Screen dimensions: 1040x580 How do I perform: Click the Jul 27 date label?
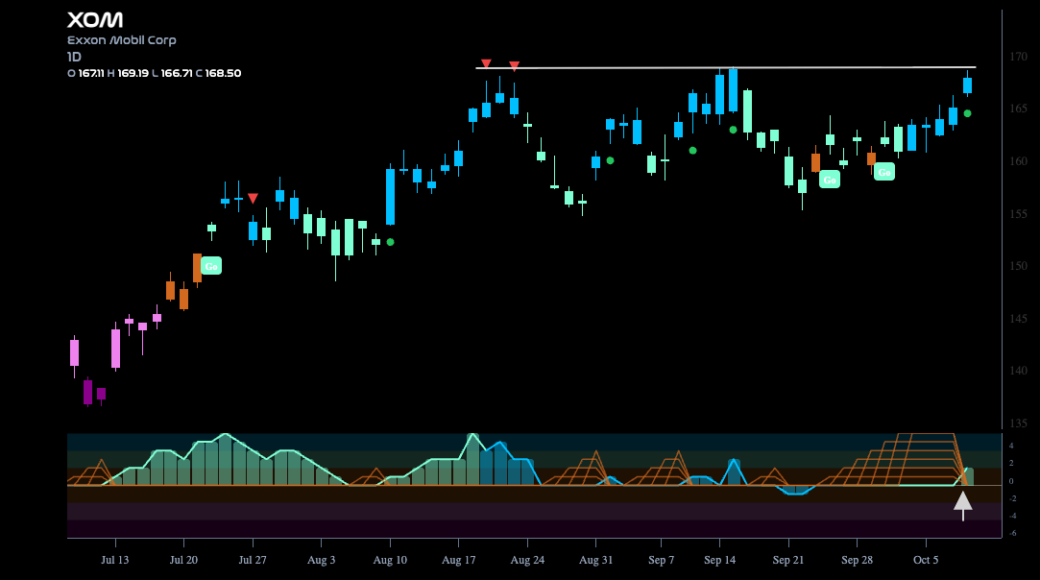click(253, 560)
